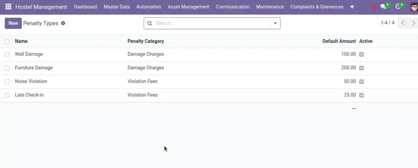The width and height of the screenshot is (418, 168).
Task: Click the 25.00 default amount cell
Action: [350, 95]
